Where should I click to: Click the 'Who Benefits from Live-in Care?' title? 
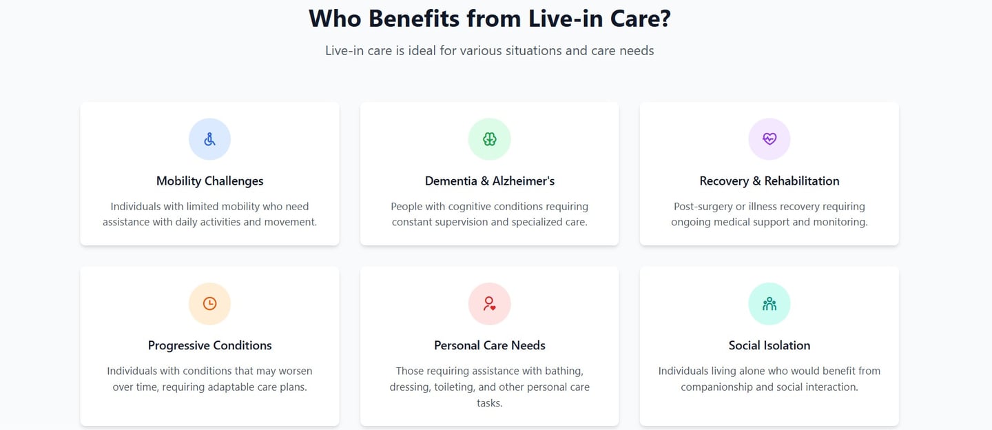click(489, 19)
